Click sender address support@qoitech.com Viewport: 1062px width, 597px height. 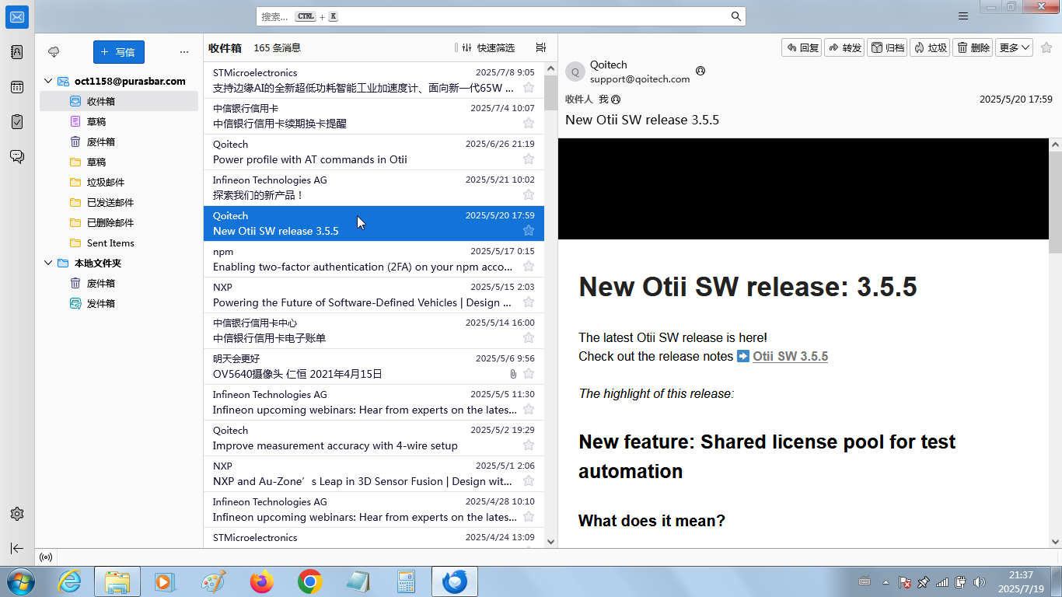tap(640, 79)
